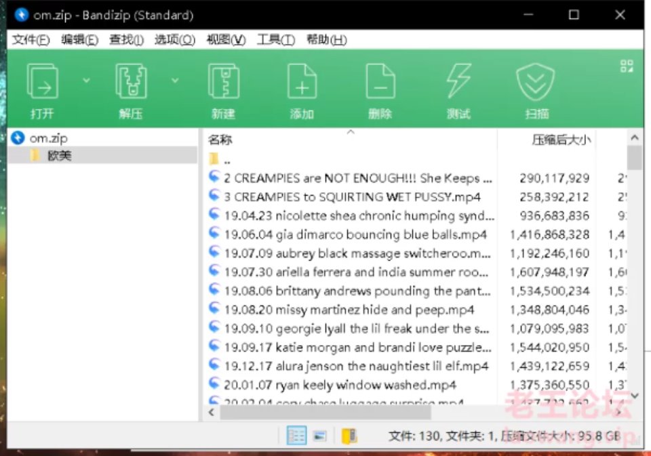Sort by the 压缩后大小 column header
651x456 pixels.
tap(561, 140)
